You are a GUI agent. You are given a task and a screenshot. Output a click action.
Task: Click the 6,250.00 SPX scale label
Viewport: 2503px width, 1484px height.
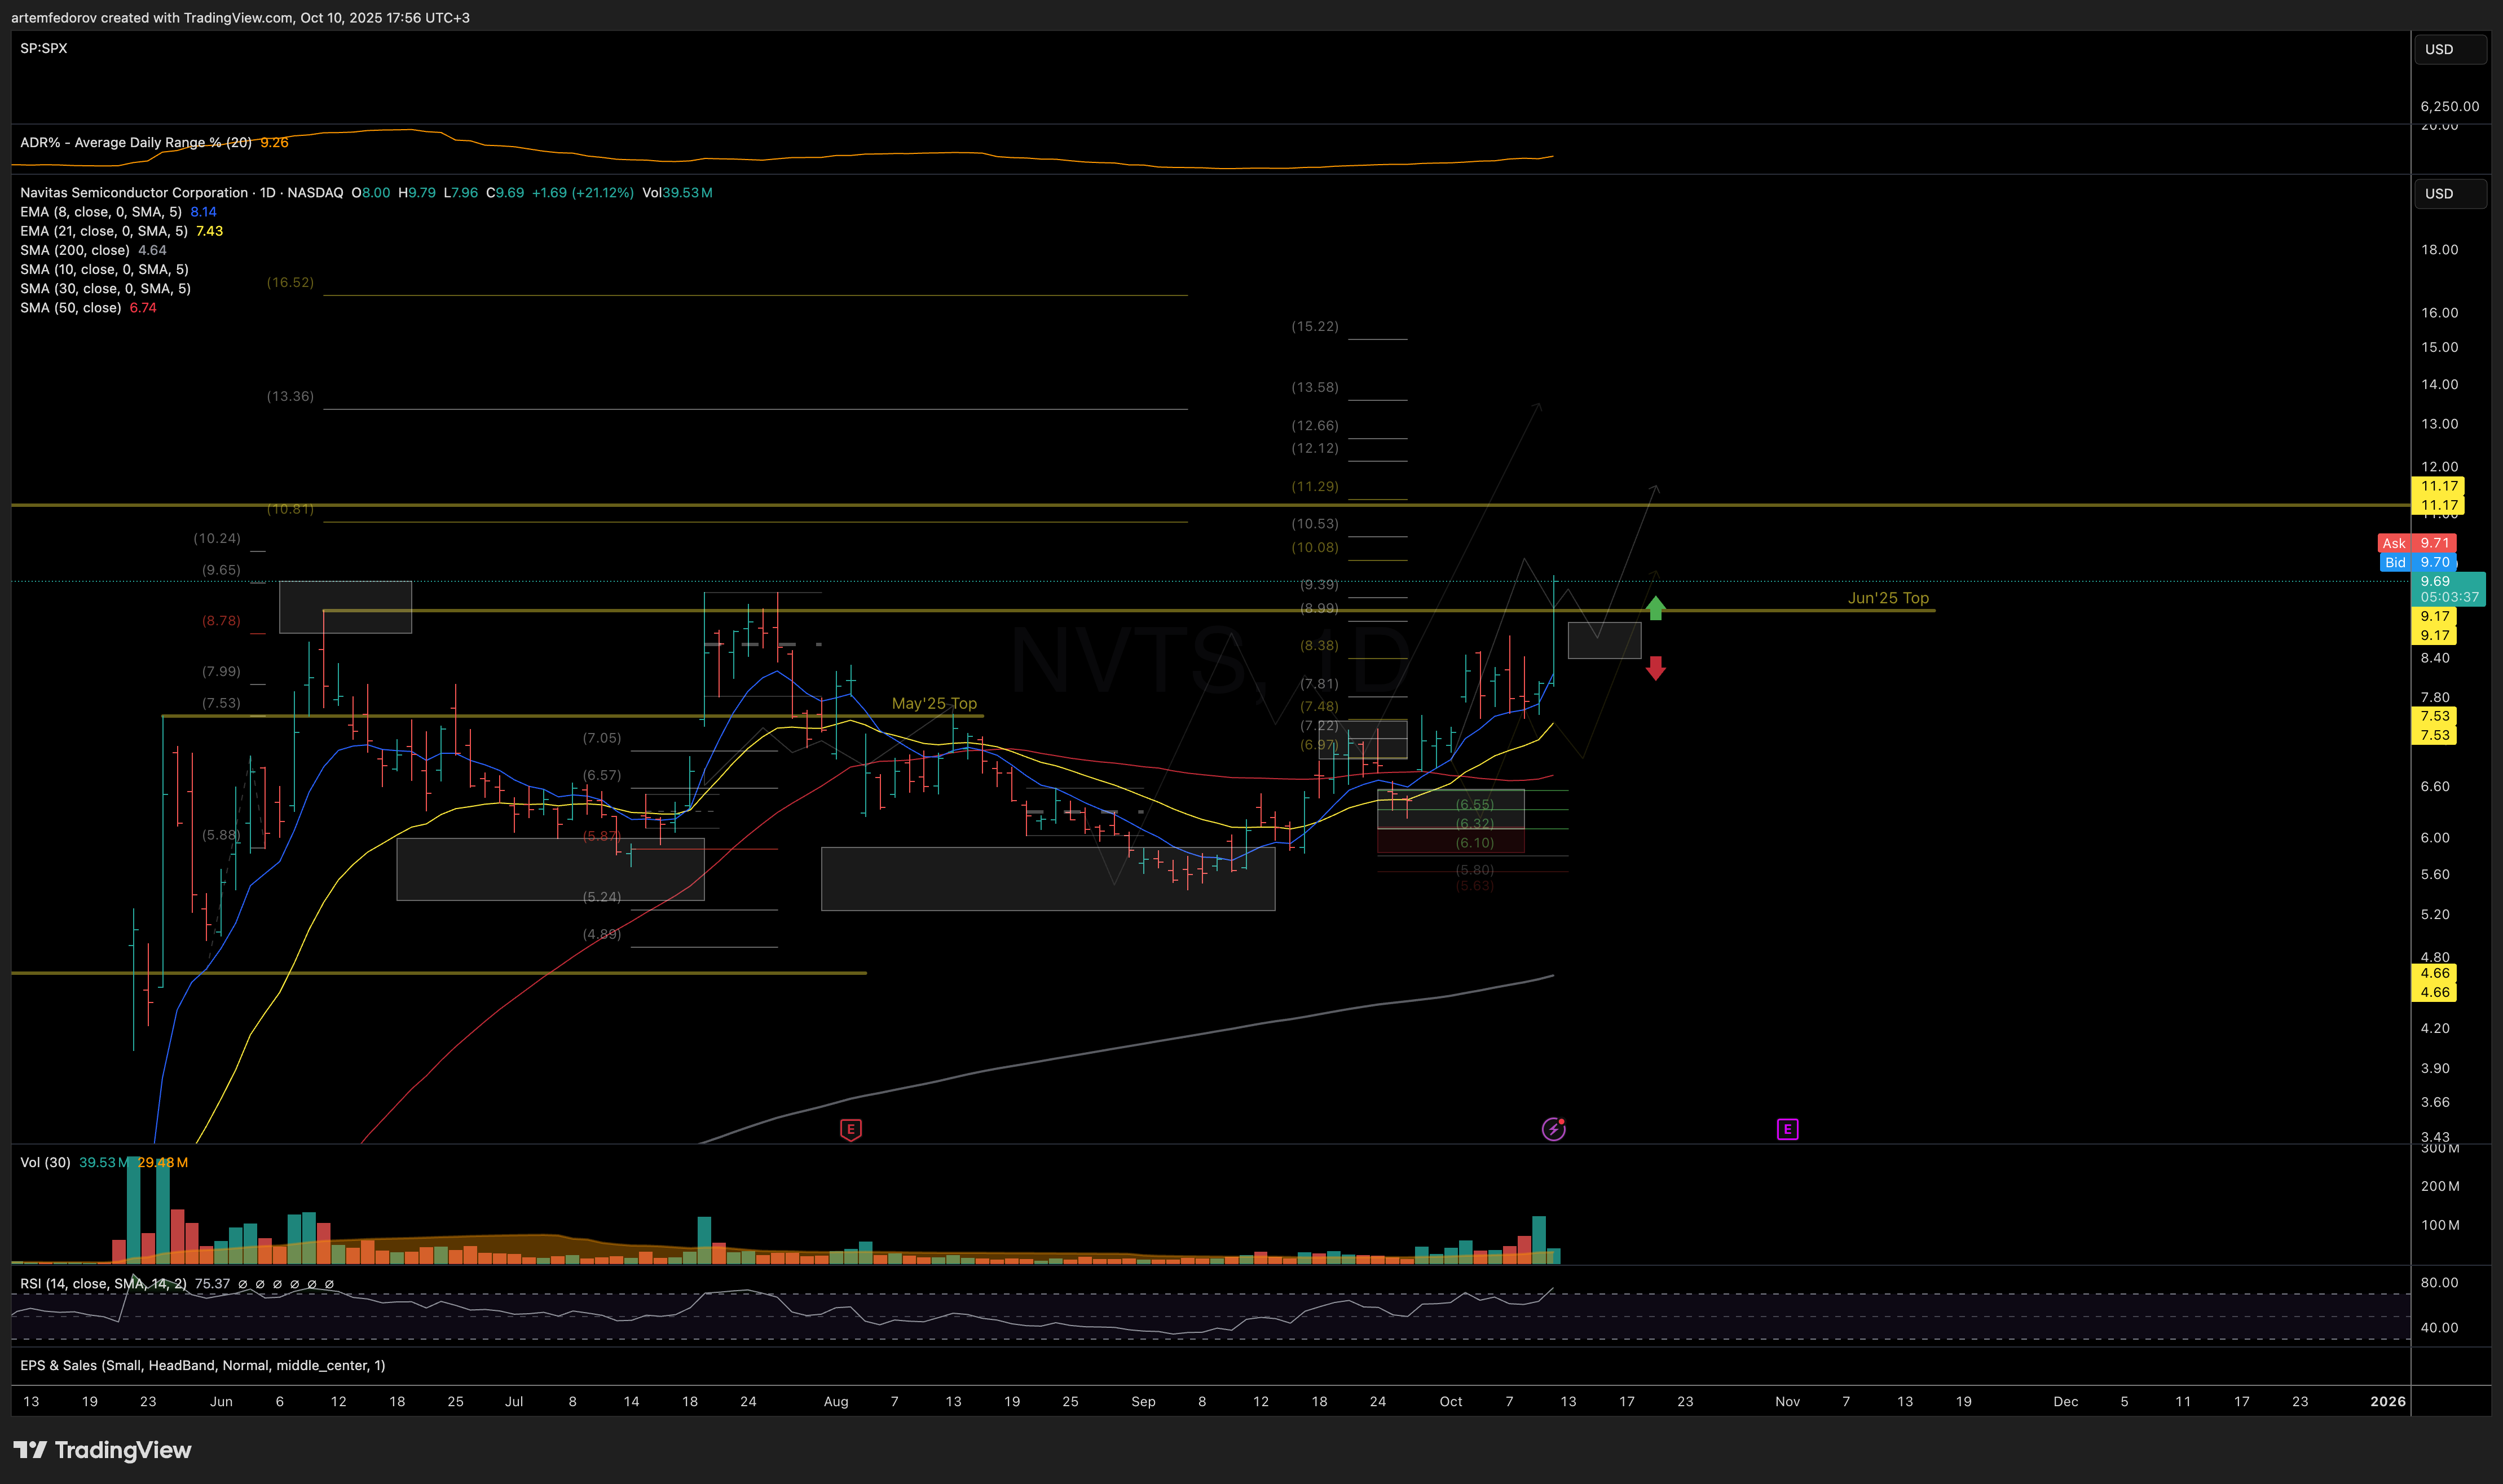click(2449, 106)
